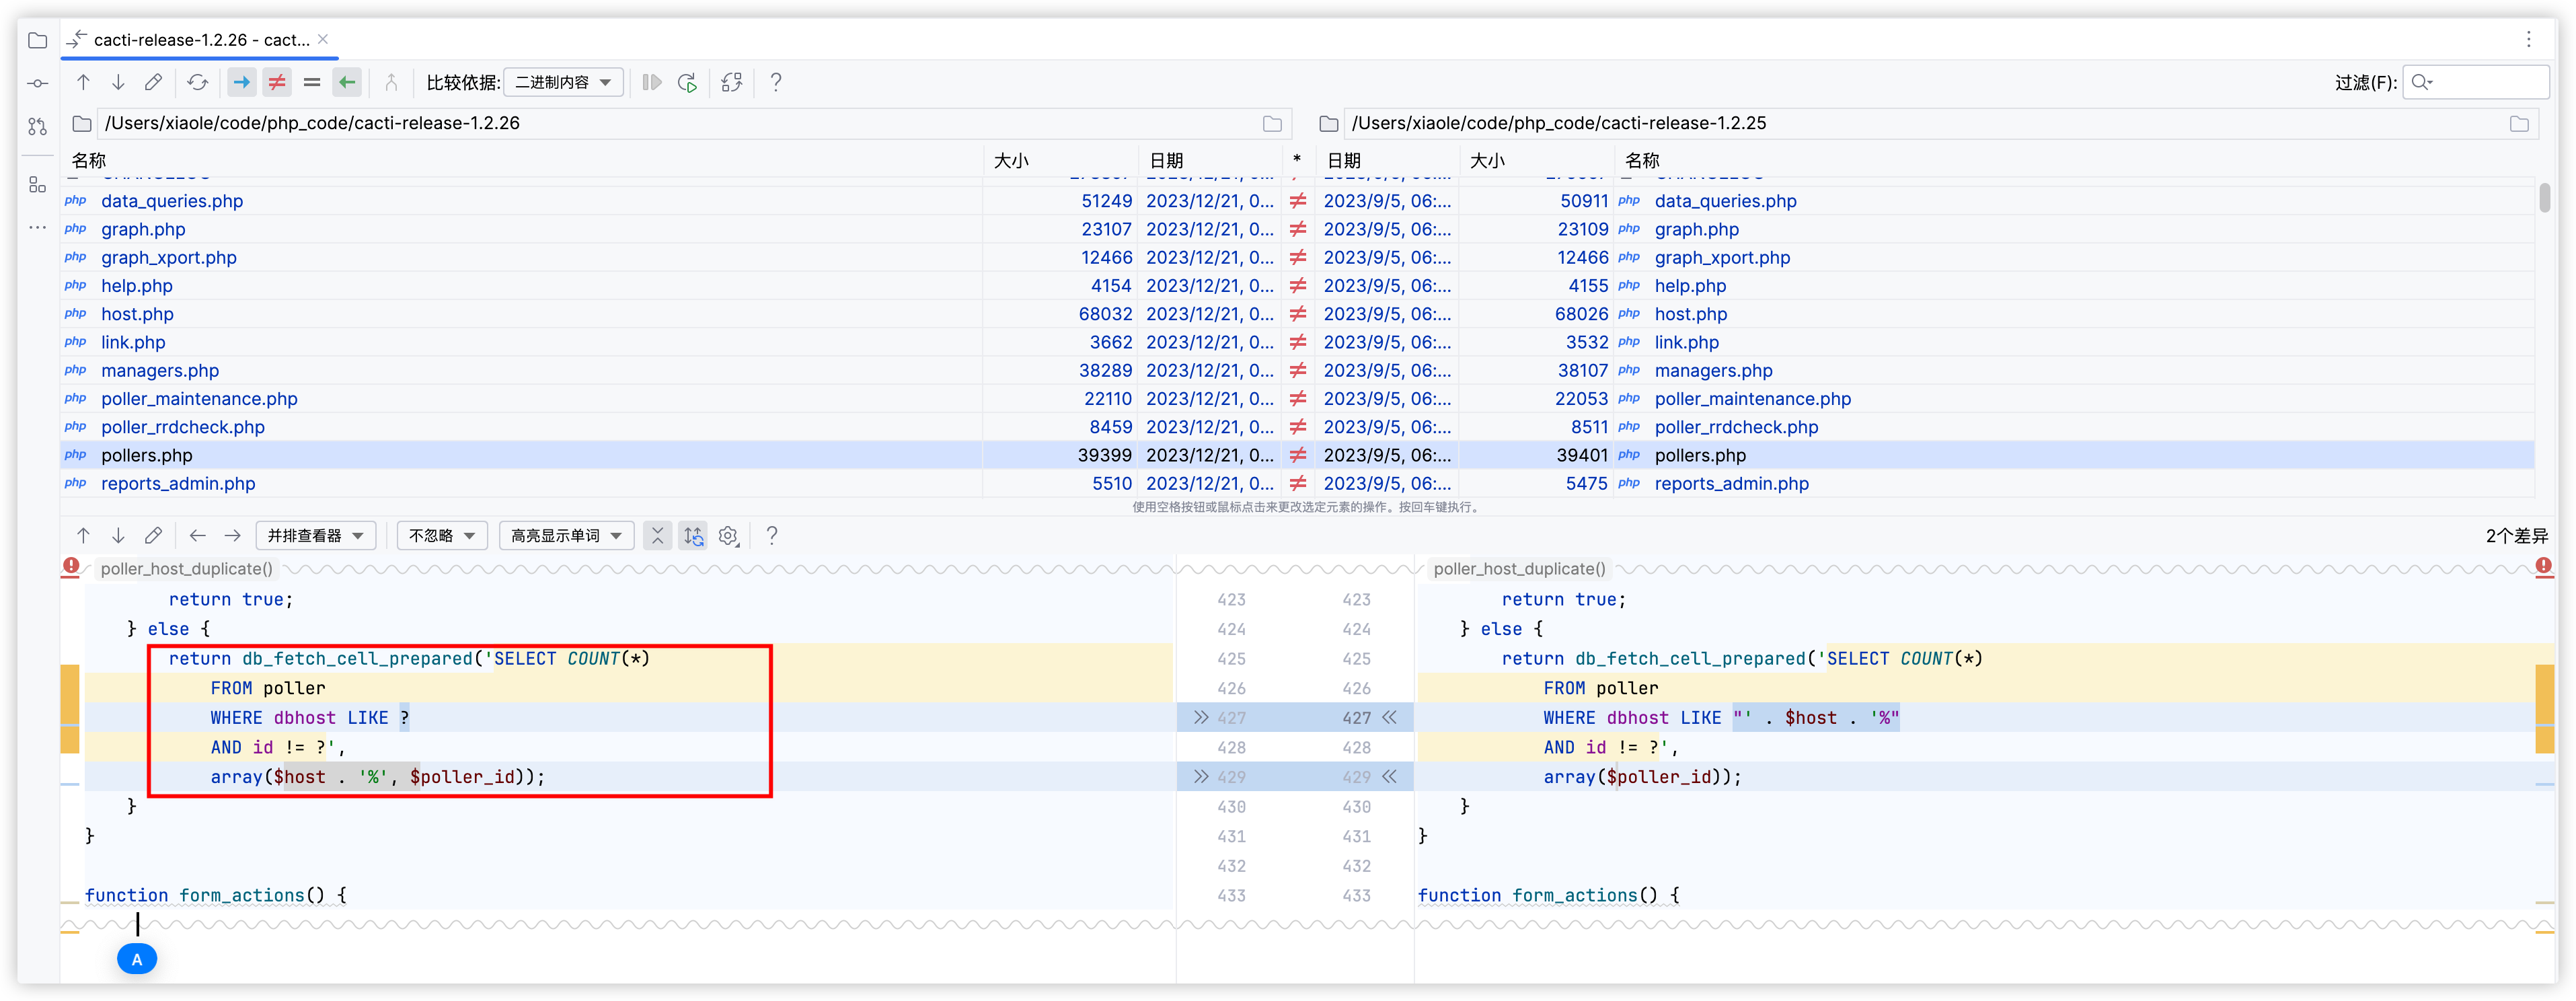Open the 二进制内容 compare-by dropdown

[563, 82]
